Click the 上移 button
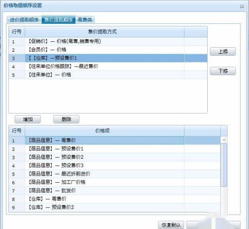The width and height of the screenshot is (249, 229). [223, 52]
